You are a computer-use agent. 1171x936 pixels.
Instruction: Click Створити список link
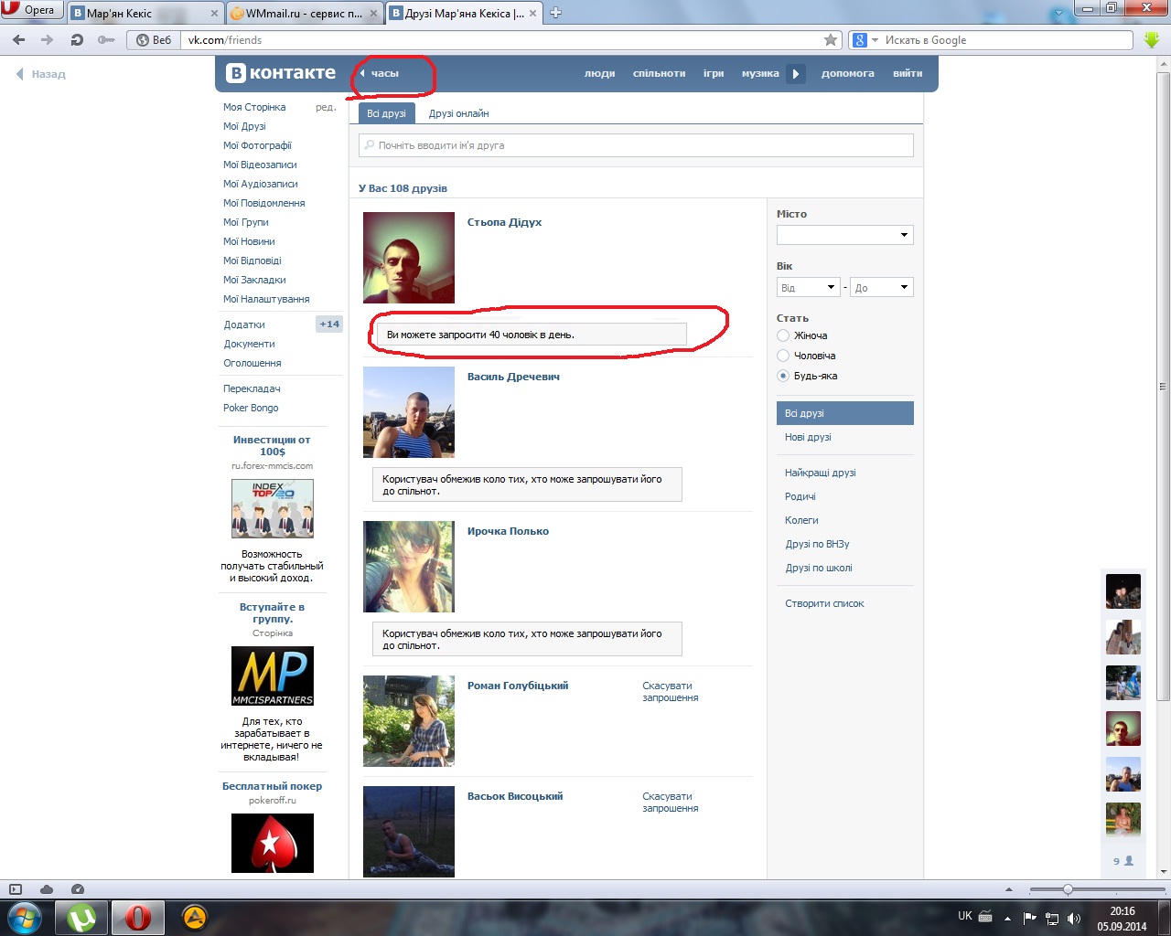pyautogui.click(x=824, y=603)
